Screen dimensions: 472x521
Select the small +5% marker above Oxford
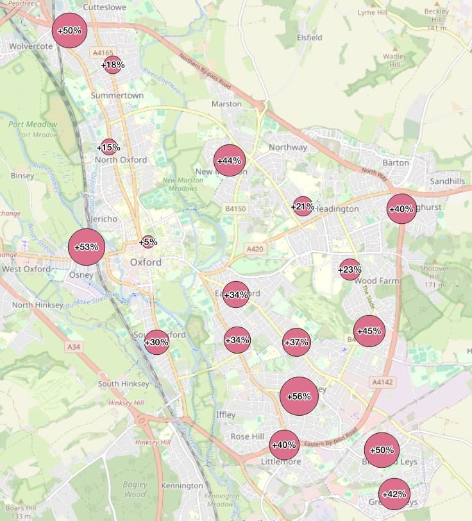click(148, 243)
